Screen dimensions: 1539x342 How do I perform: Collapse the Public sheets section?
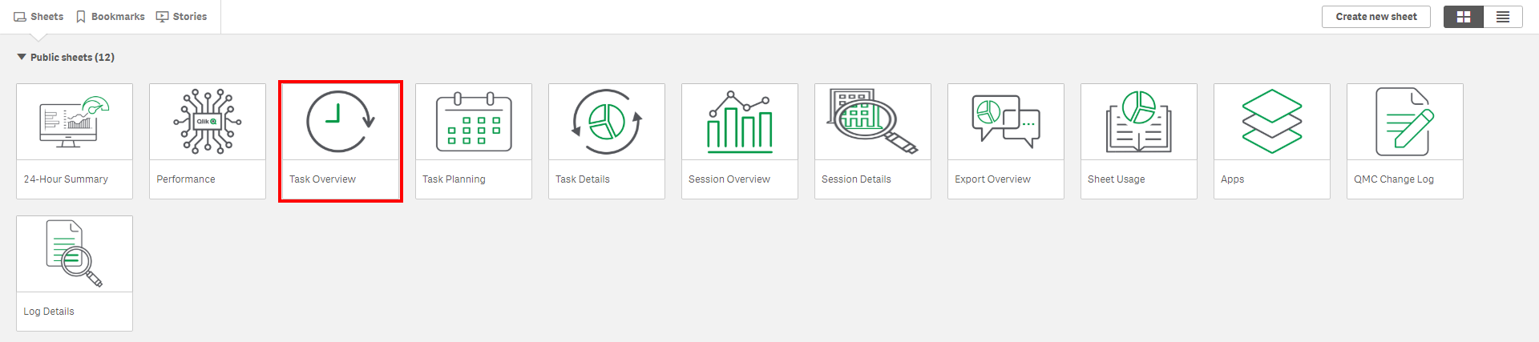coord(22,57)
